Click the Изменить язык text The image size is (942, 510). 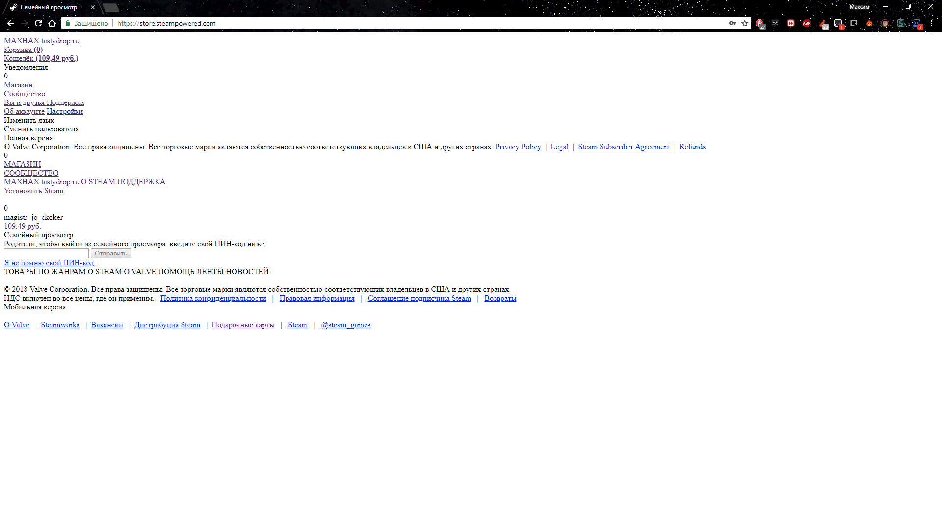pyautogui.click(x=29, y=120)
